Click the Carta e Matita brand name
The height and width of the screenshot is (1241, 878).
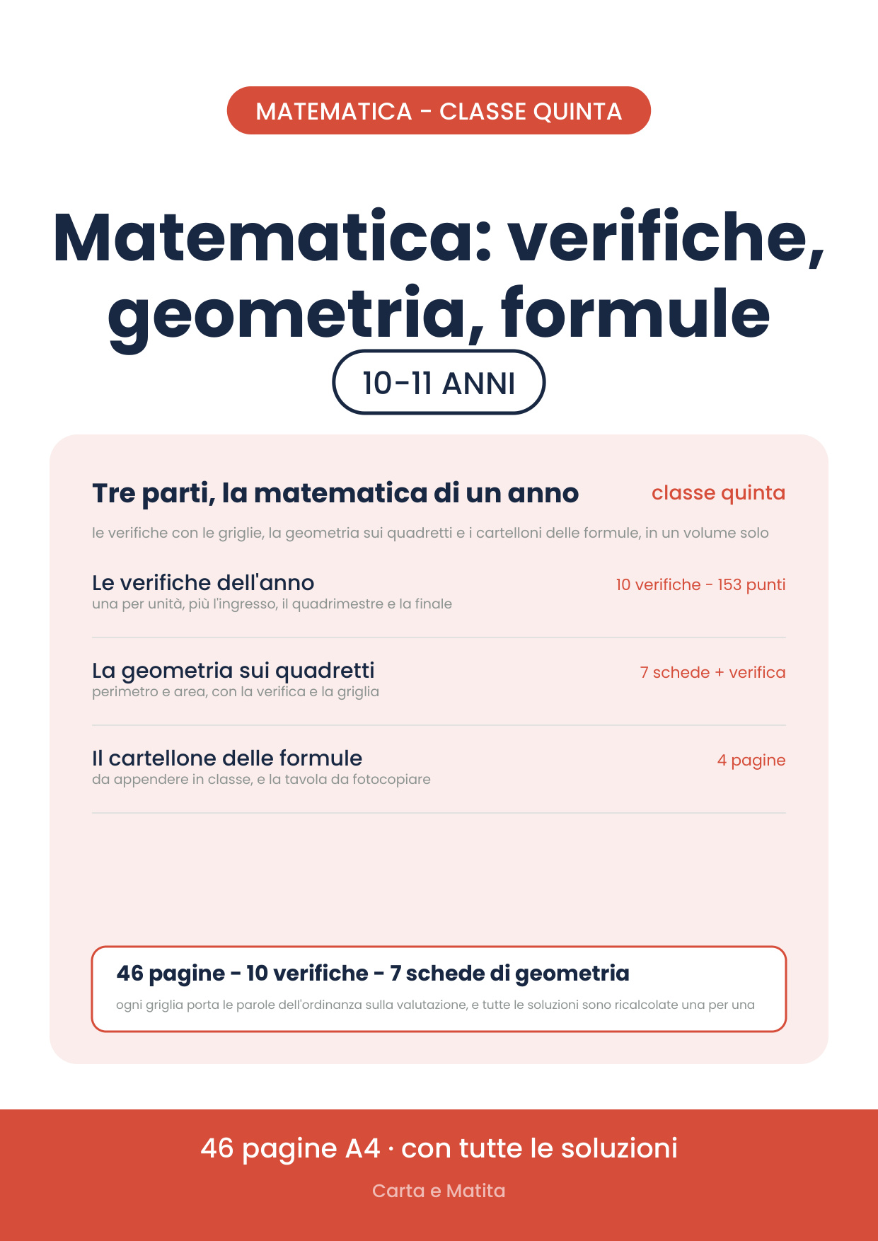click(x=439, y=1191)
